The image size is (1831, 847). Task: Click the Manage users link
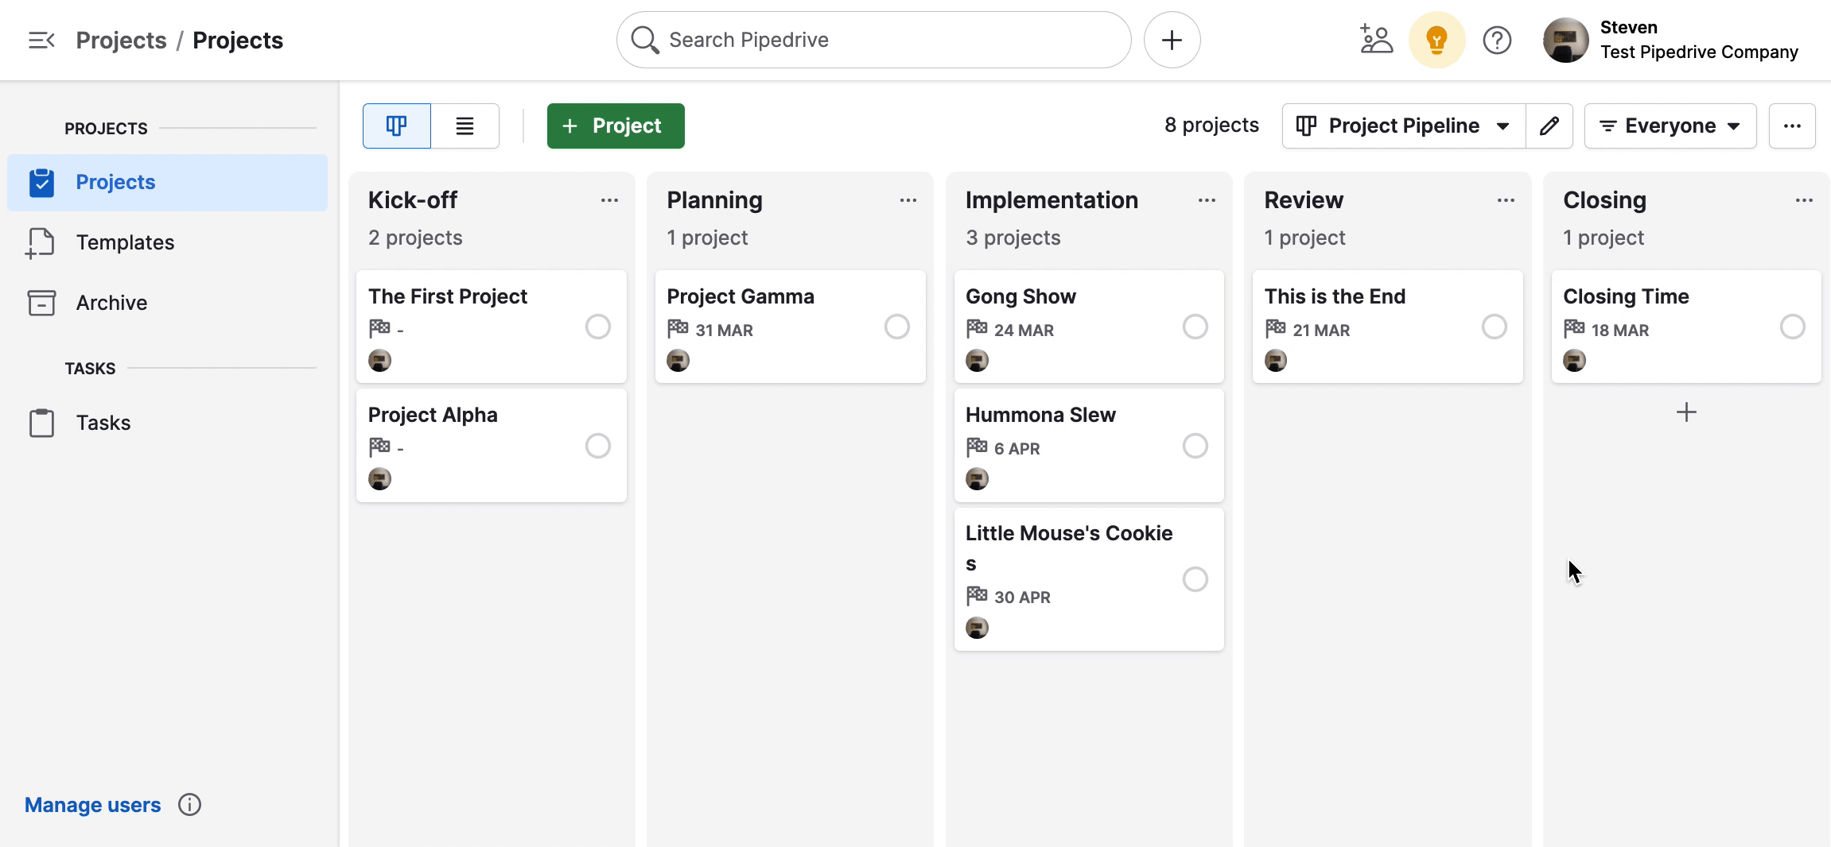point(92,804)
